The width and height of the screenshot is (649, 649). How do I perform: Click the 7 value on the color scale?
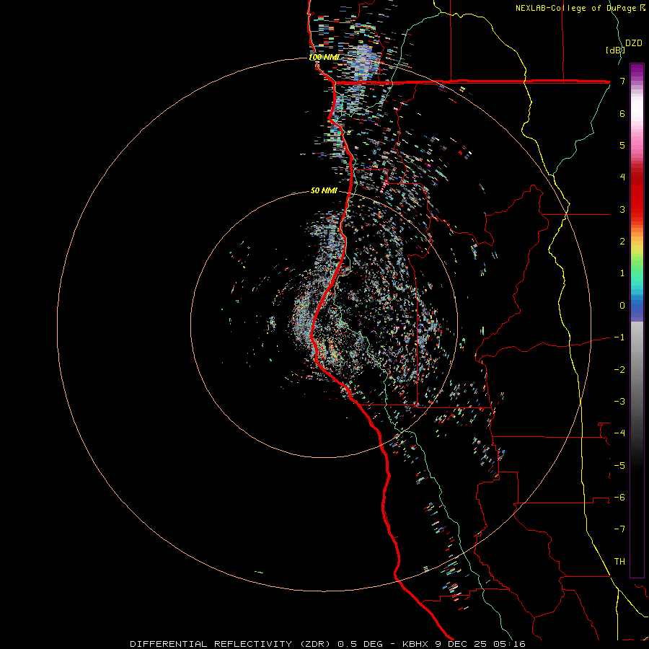point(622,81)
